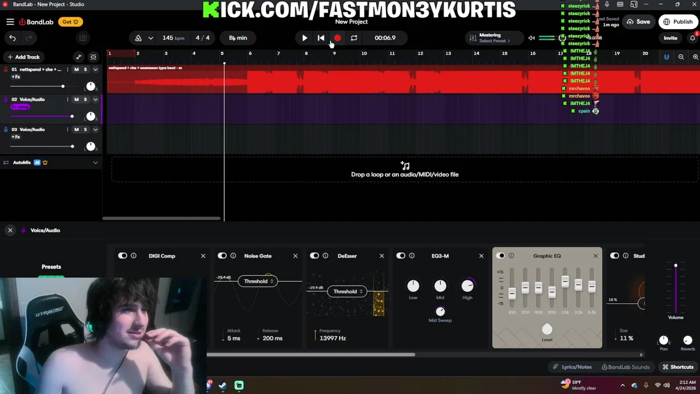This screenshot has width=700, height=394.
Task: Open the Lyrics/Notes tab
Action: pos(572,367)
